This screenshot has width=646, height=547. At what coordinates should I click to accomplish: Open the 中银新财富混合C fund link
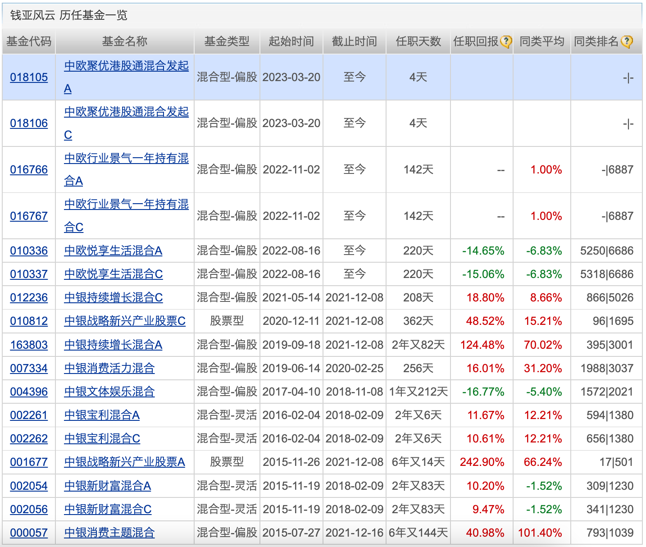tap(108, 509)
